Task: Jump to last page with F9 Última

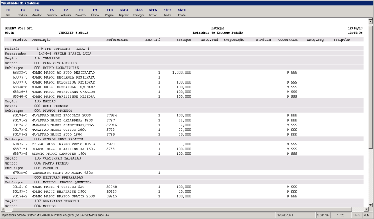Action: tap(95, 12)
